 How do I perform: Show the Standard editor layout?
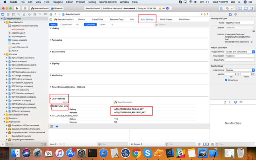coord(221,8)
